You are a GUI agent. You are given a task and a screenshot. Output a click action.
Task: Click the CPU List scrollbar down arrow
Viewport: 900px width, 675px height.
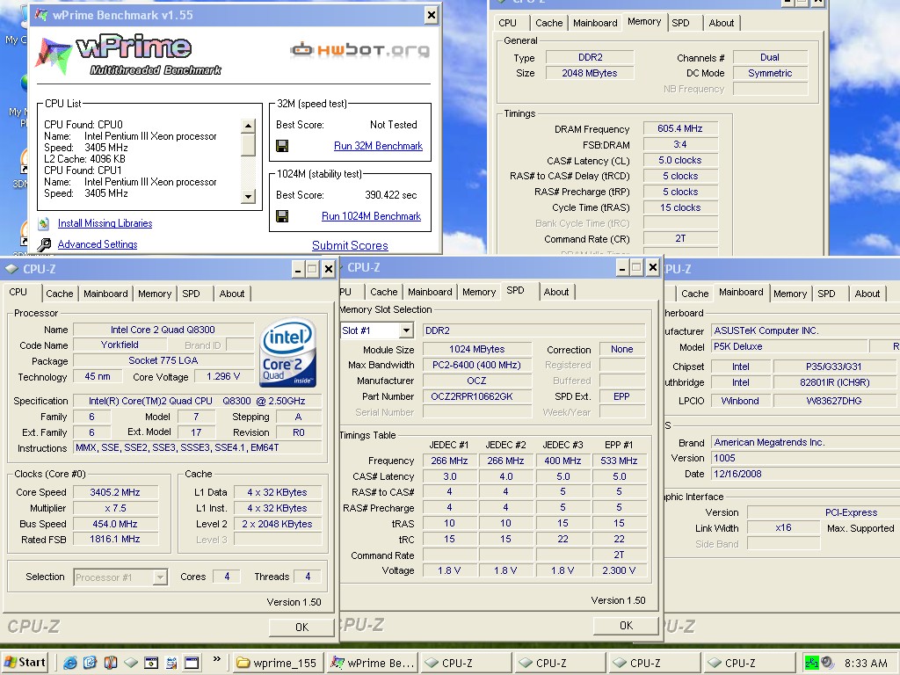tap(248, 196)
